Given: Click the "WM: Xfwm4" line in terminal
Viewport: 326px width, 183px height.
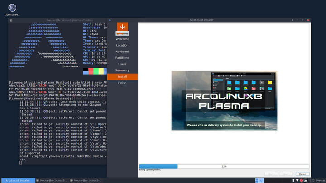Looking at the screenshot, I should (91, 34).
